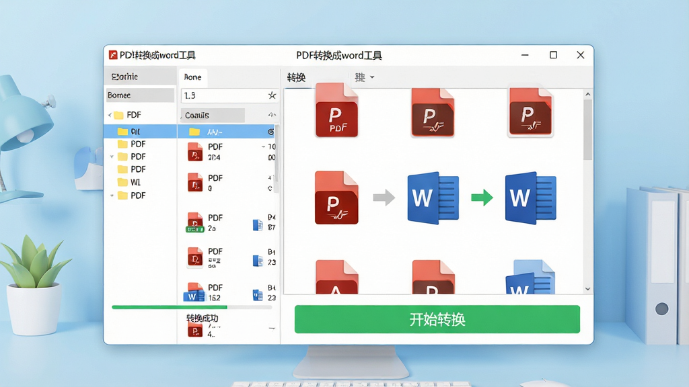Viewport: 689px width, 387px height.
Task: Select the bottom-middle red P document icon
Action: (433, 277)
